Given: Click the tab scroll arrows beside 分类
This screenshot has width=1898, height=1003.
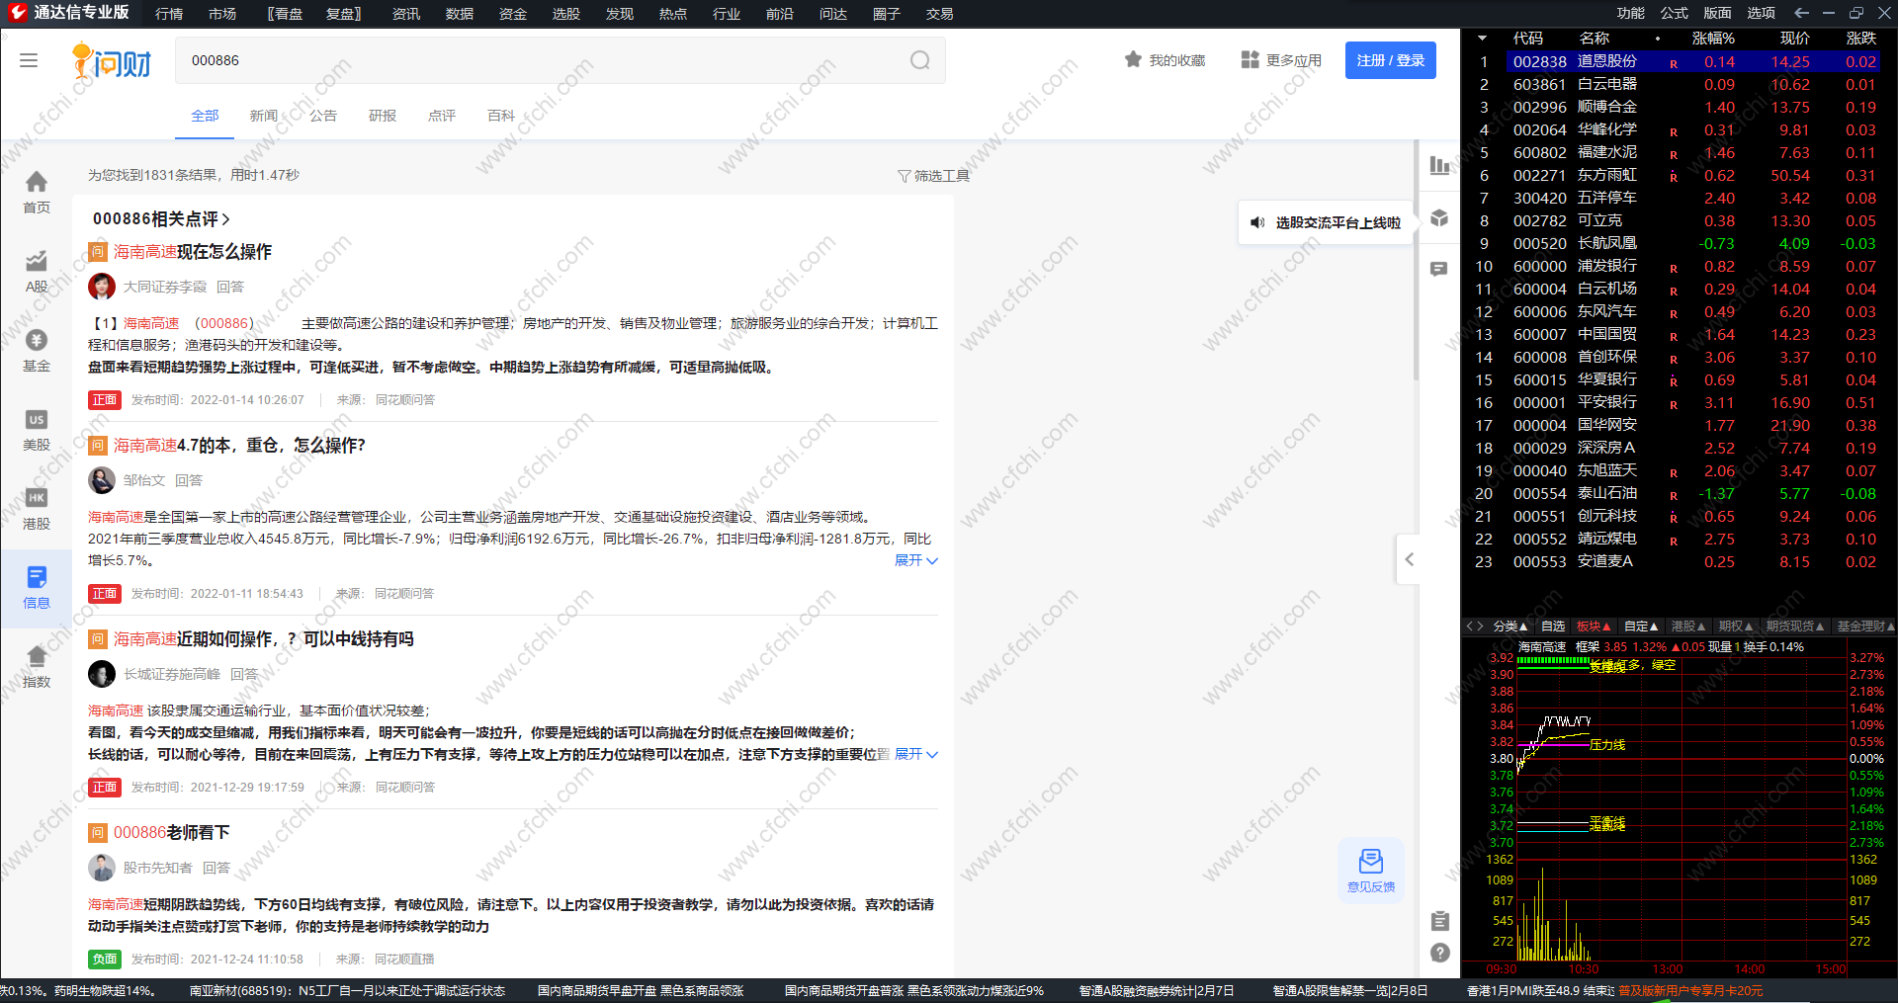Looking at the screenshot, I should click(1475, 627).
